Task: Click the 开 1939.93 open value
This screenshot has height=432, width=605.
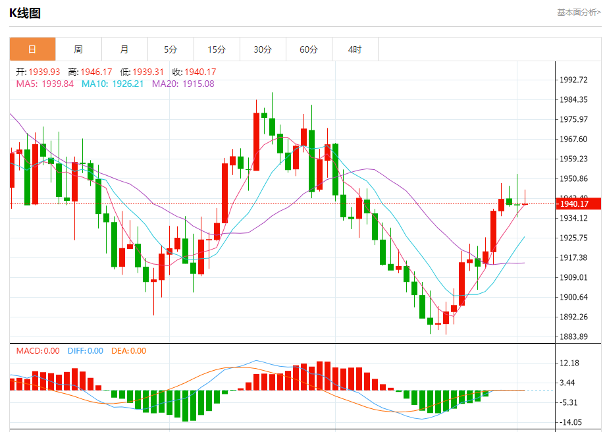Action: pos(38,72)
